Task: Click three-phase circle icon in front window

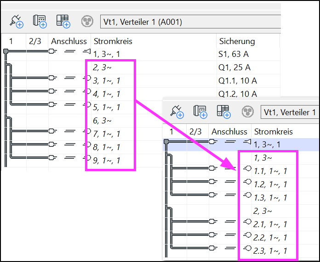Action: [x=247, y=111]
